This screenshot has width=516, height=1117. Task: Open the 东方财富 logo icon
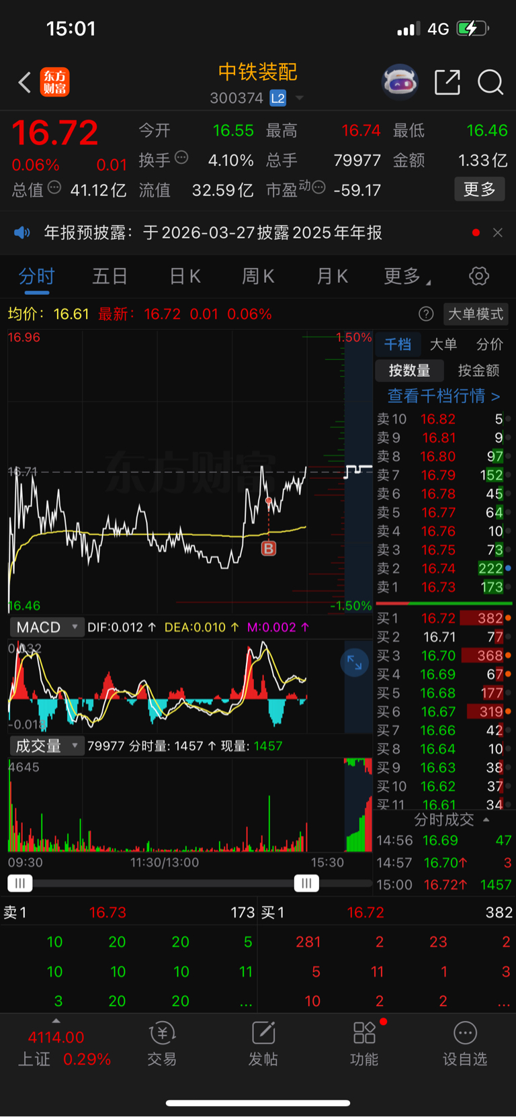pos(54,83)
